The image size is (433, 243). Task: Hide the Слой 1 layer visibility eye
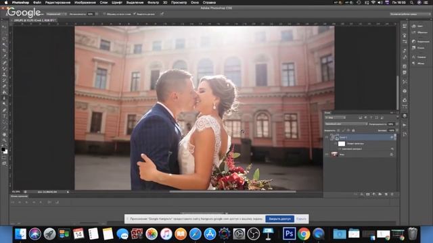[x=327, y=137]
